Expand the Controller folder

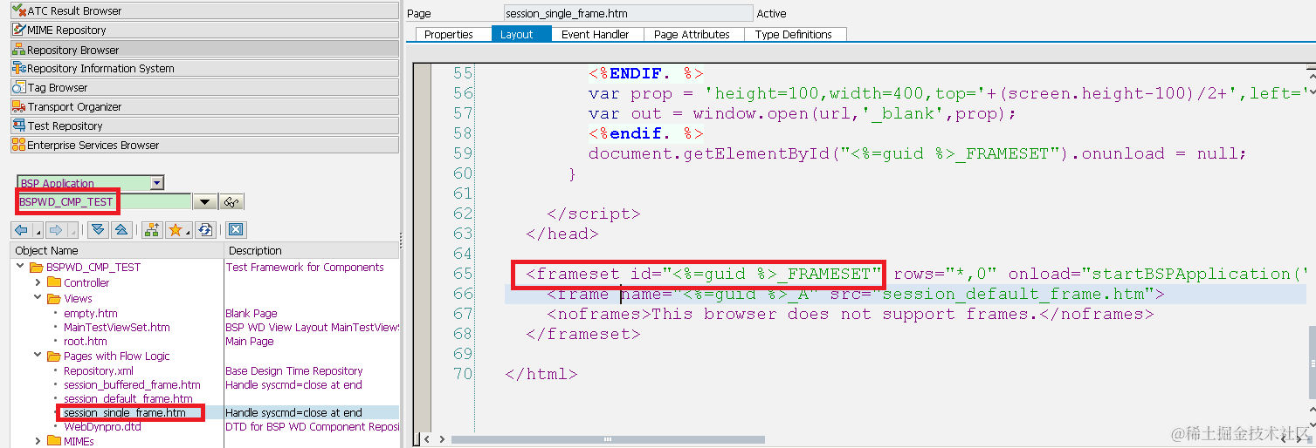[x=38, y=282]
